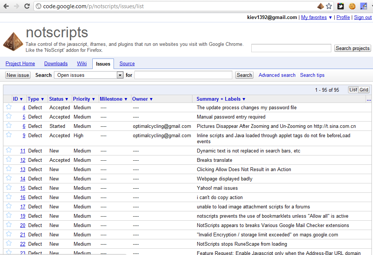Click the cookie extension icon

tap(352, 6)
